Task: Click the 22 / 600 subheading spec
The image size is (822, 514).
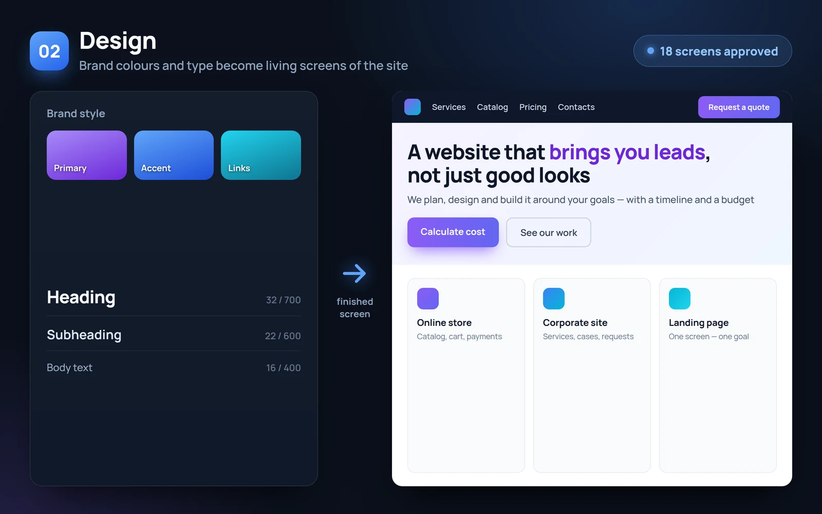Action: 283,336
